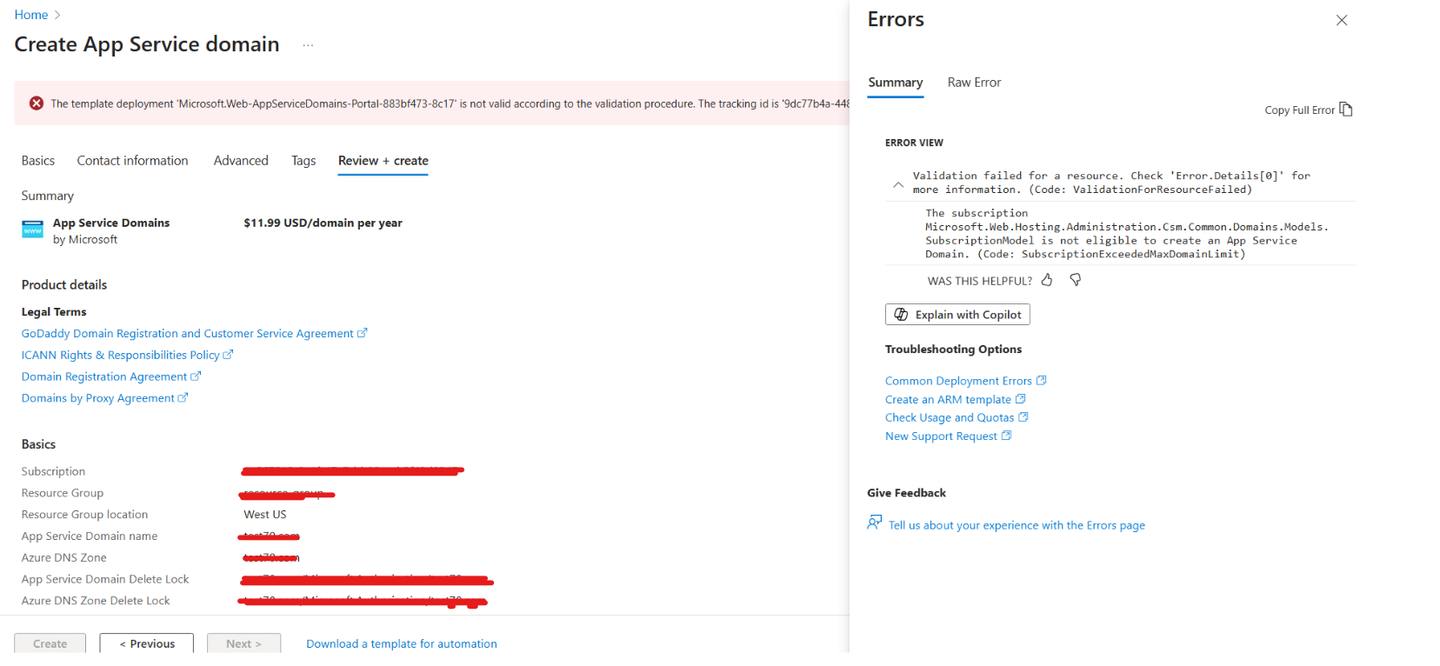The image size is (1440, 666).
Task: Click the thumbs up helpful icon
Action: (1047, 280)
